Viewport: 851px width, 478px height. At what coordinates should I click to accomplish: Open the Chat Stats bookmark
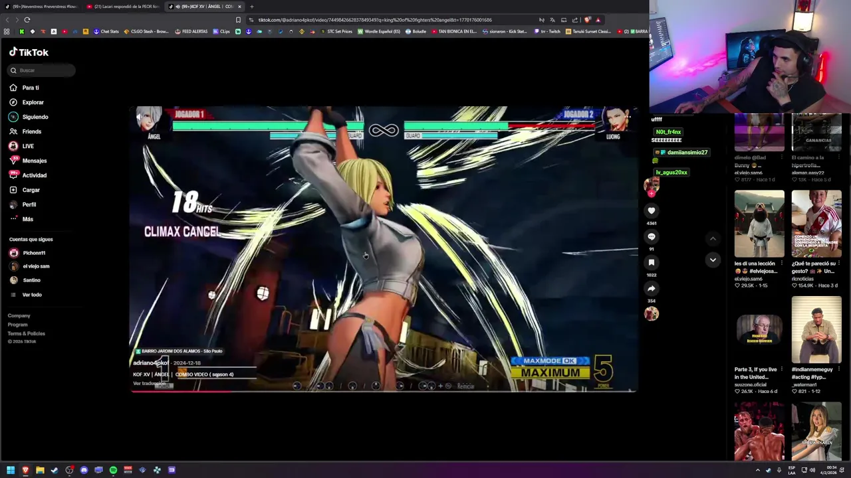pyautogui.click(x=106, y=31)
